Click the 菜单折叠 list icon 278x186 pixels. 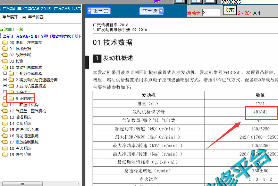[x=24, y=17]
